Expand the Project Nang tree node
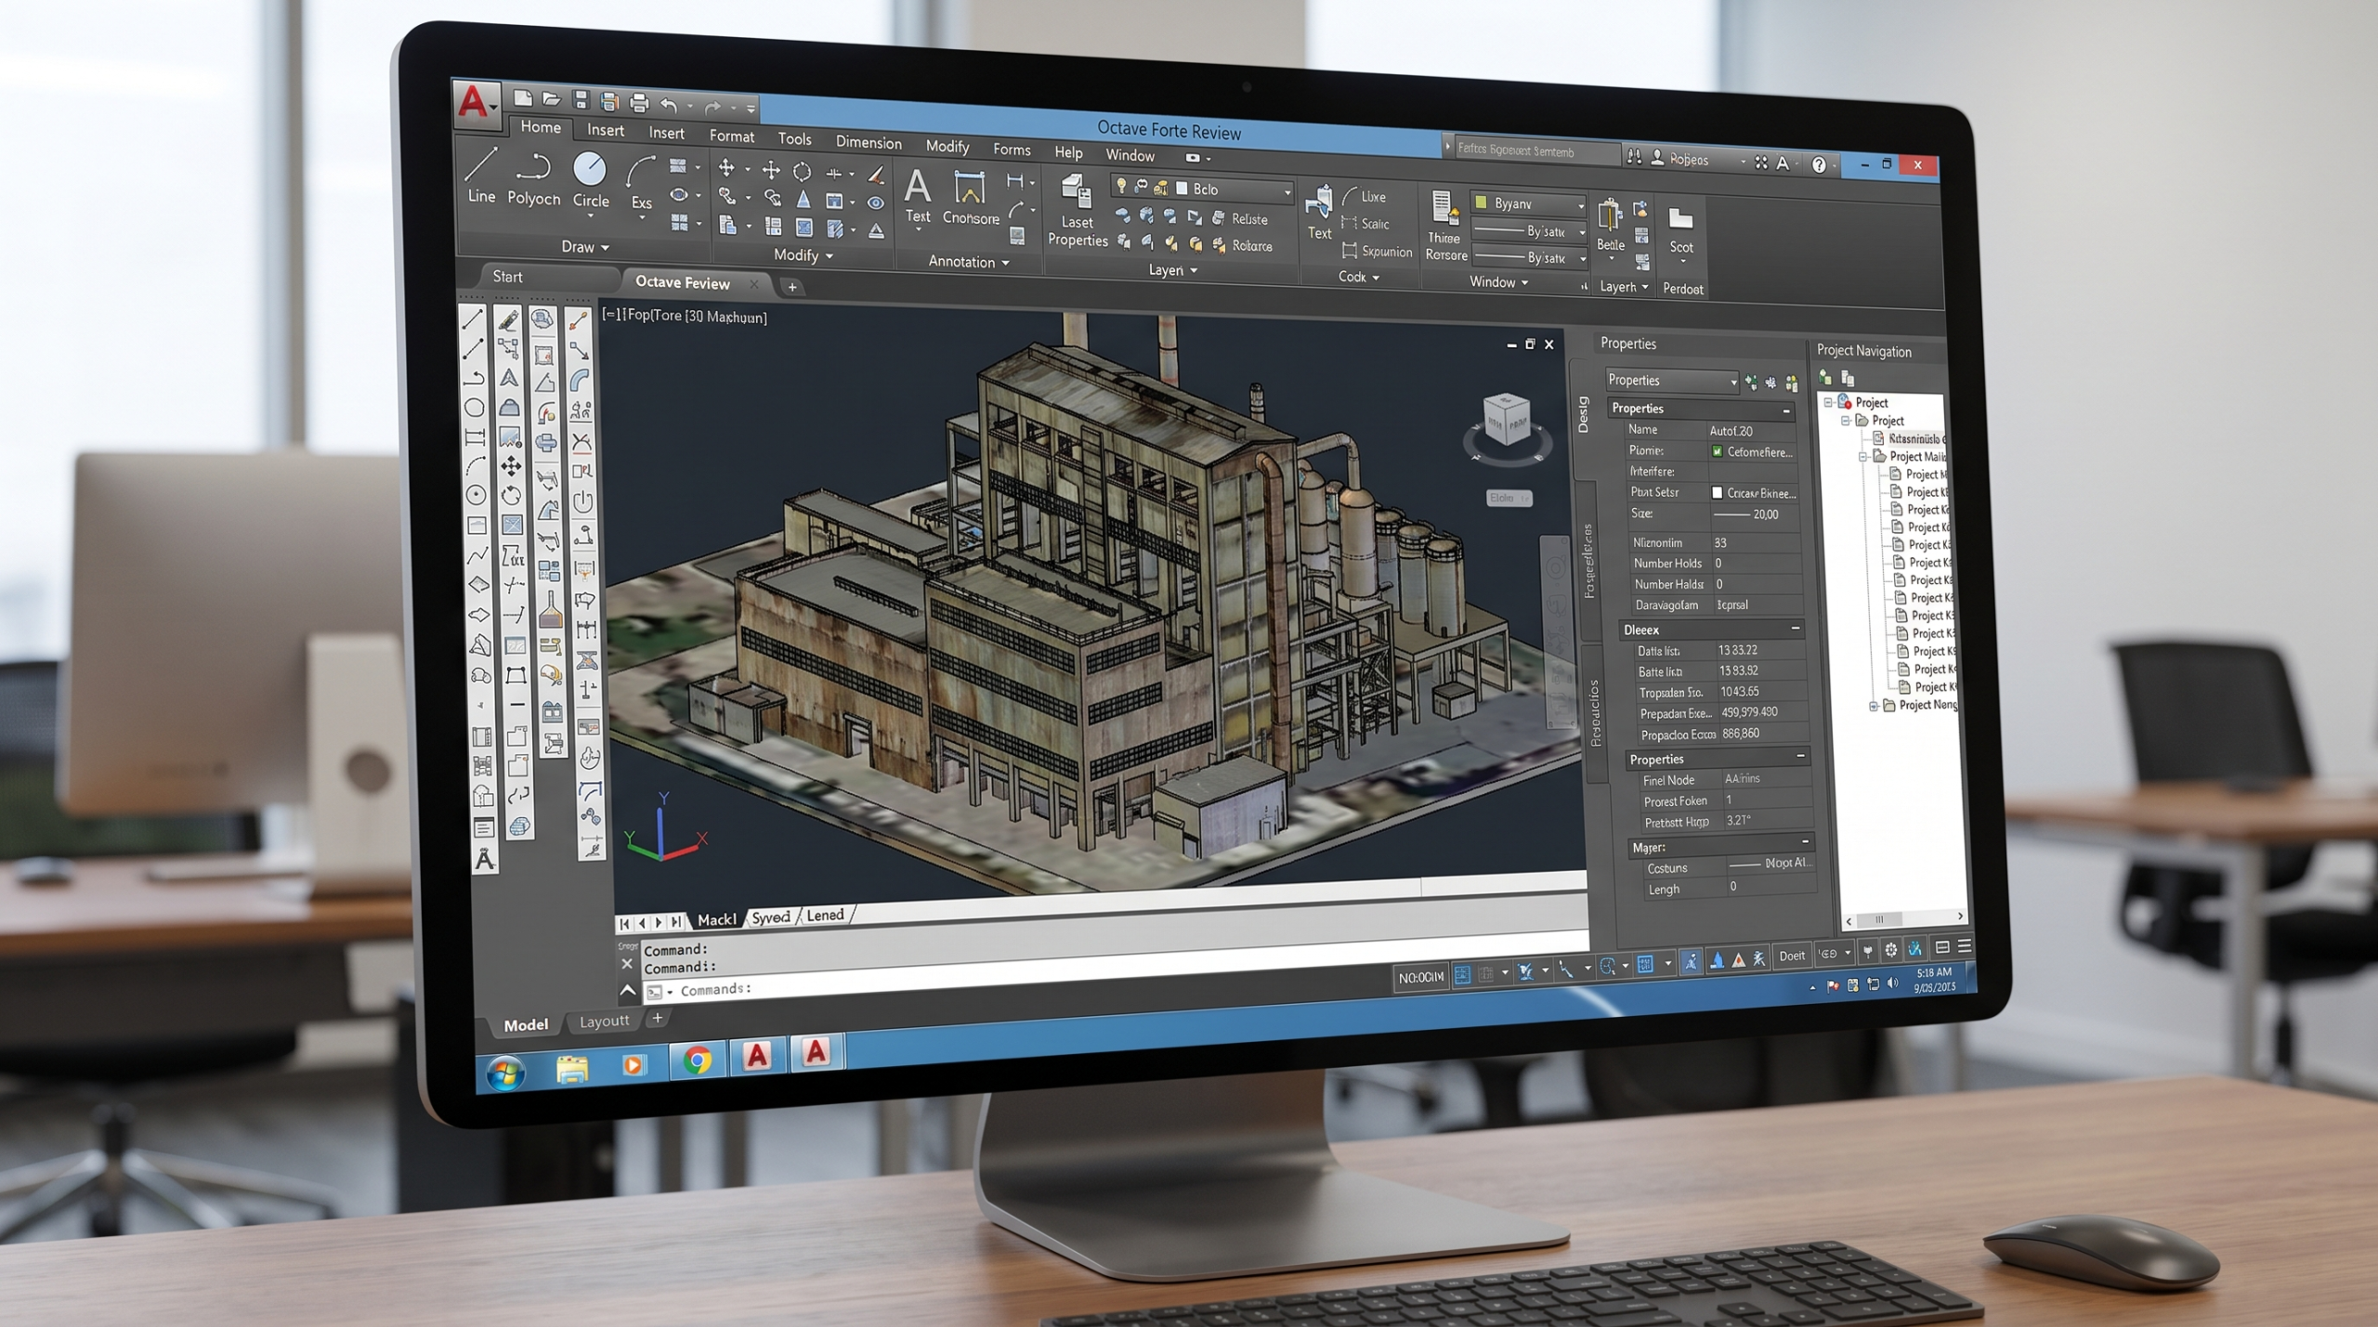The image size is (2378, 1327). pyautogui.click(x=1874, y=706)
